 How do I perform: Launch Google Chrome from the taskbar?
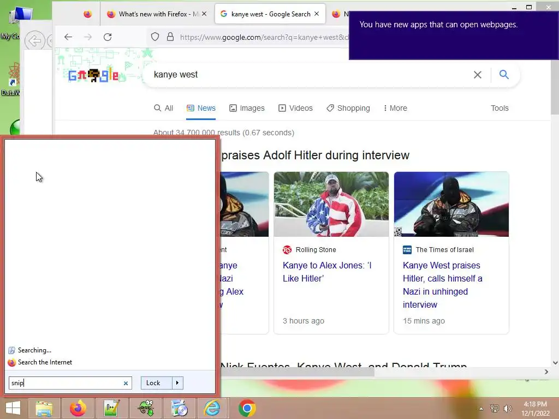click(247, 408)
